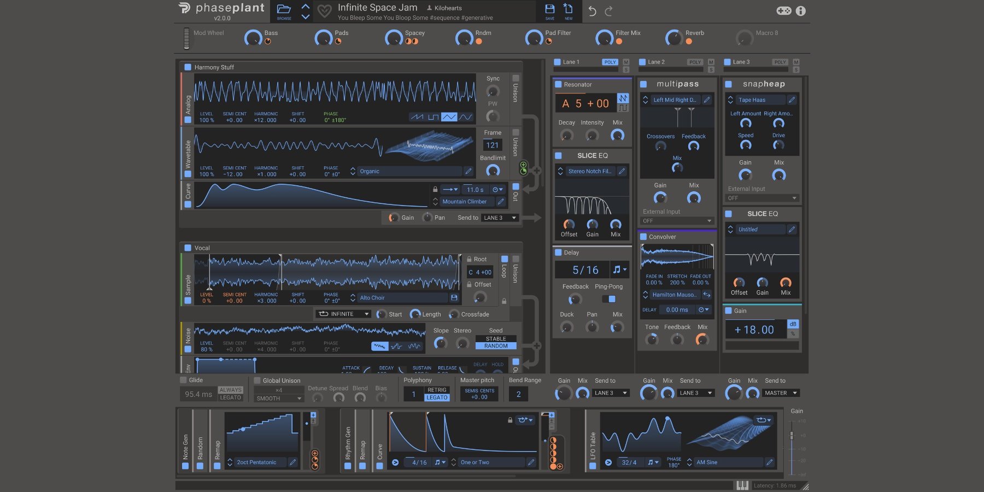This screenshot has height=492, width=984.
Task: Select RANDOM seed mode on the Noise generator
Action: (496, 345)
